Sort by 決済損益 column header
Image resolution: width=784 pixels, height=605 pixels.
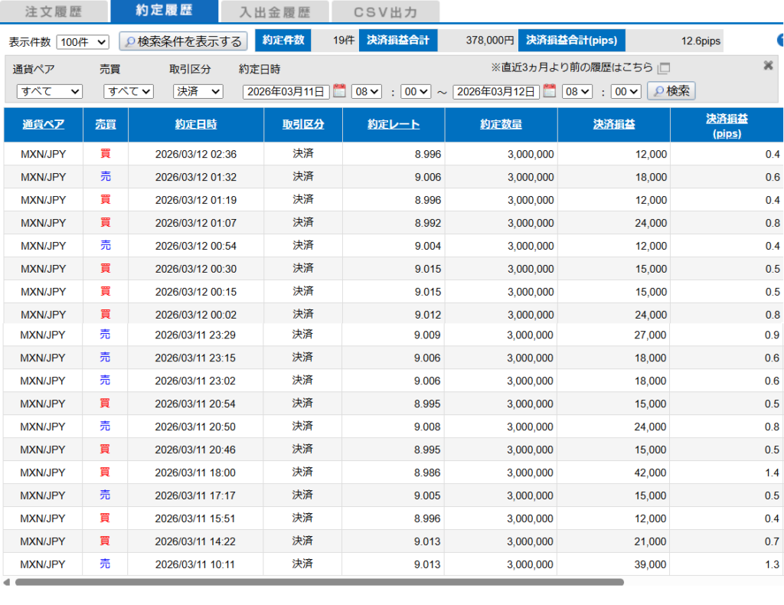click(x=613, y=125)
